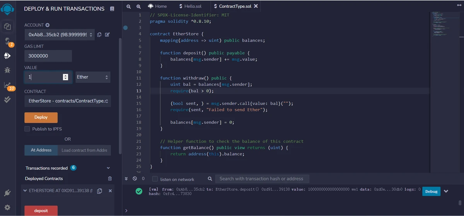Click the transaction hash search field

click(x=261, y=179)
